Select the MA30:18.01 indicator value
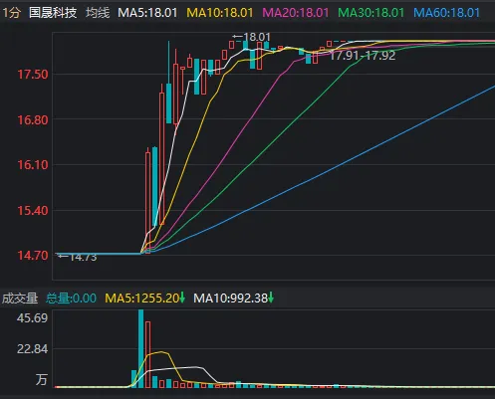This screenshot has height=399, width=495. click(371, 13)
